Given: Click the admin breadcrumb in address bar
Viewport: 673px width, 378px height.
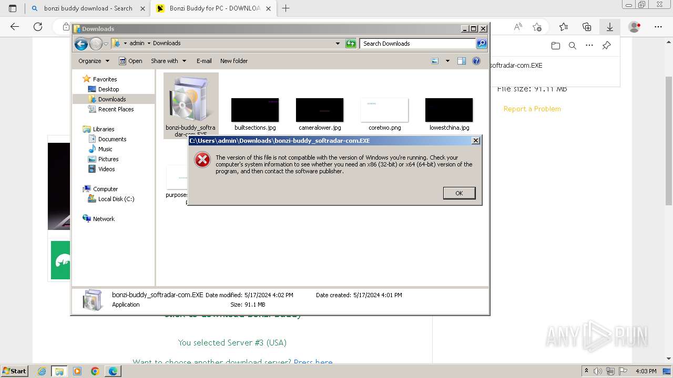Looking at the screenshot, I should coord(137,44).
